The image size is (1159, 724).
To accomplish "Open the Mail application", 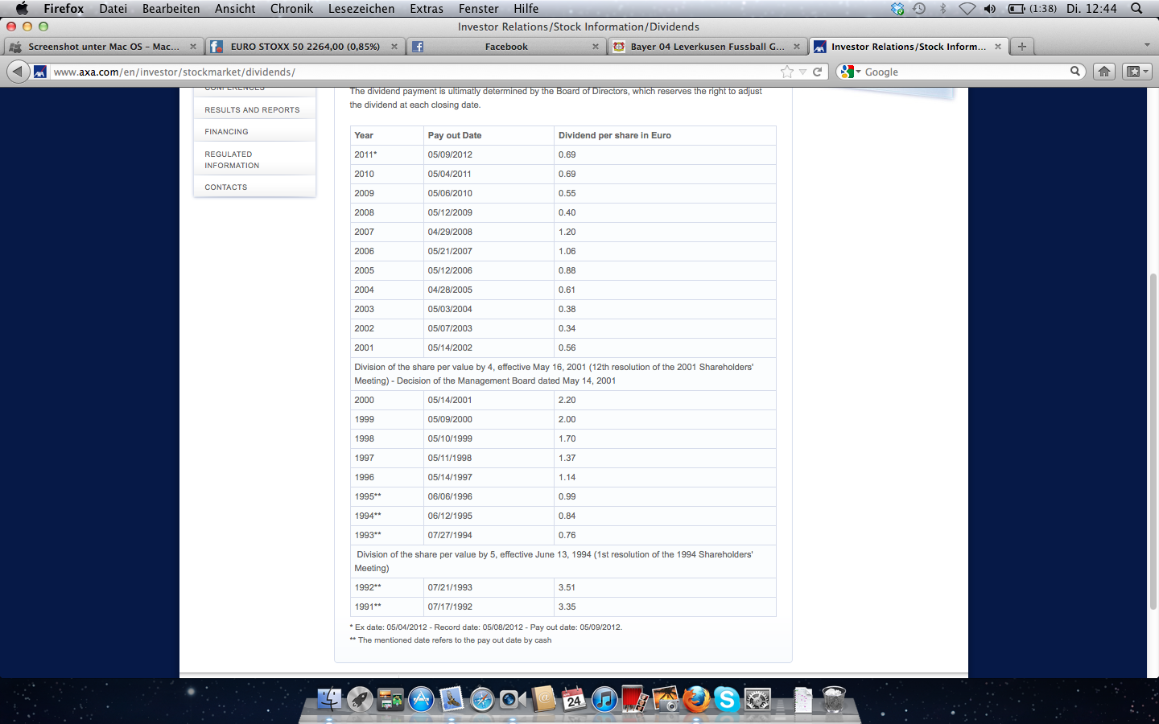I will (x=451, y=698).
